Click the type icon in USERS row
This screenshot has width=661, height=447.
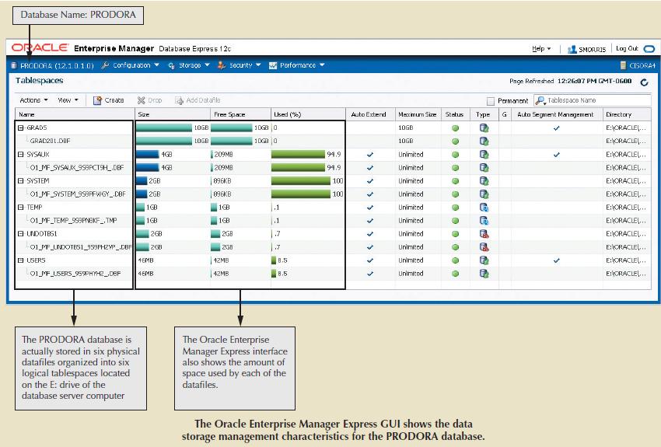[x=484, y=260]
